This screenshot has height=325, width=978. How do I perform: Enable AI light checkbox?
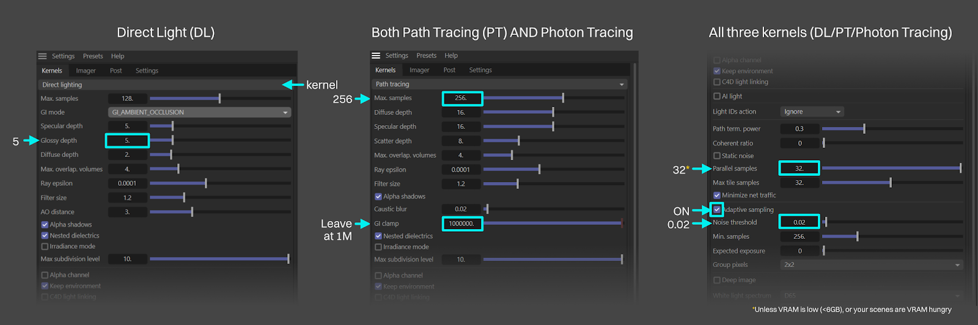coord(717,97)
